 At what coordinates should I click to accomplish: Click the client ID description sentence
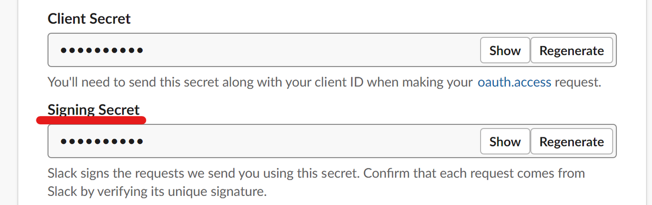pyautogui.click(x=325, y=82)
